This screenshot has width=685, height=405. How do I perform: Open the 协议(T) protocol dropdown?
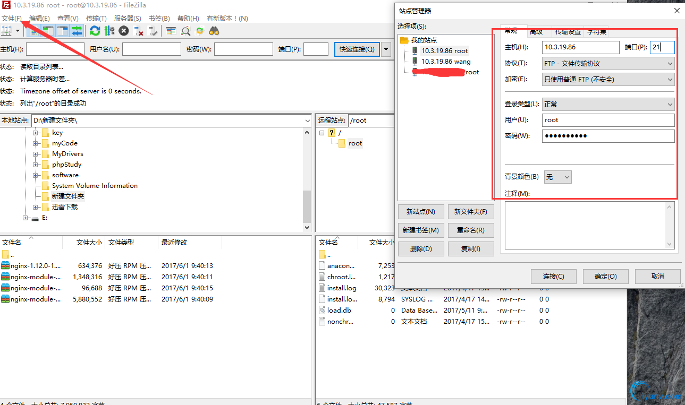(608, 63)
